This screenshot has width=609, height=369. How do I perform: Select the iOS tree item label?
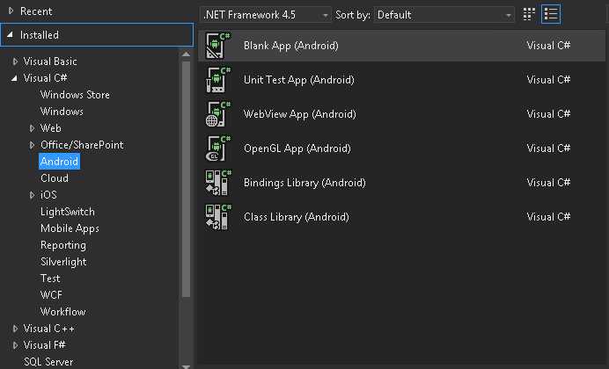48,194
